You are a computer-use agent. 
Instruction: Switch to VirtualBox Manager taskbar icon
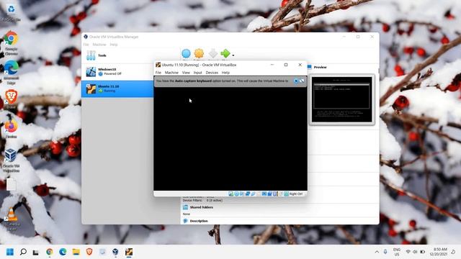point(115,252)
